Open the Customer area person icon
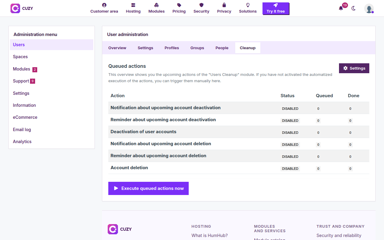Viewport: 384px width, 240px height. [x=104, y=5]
